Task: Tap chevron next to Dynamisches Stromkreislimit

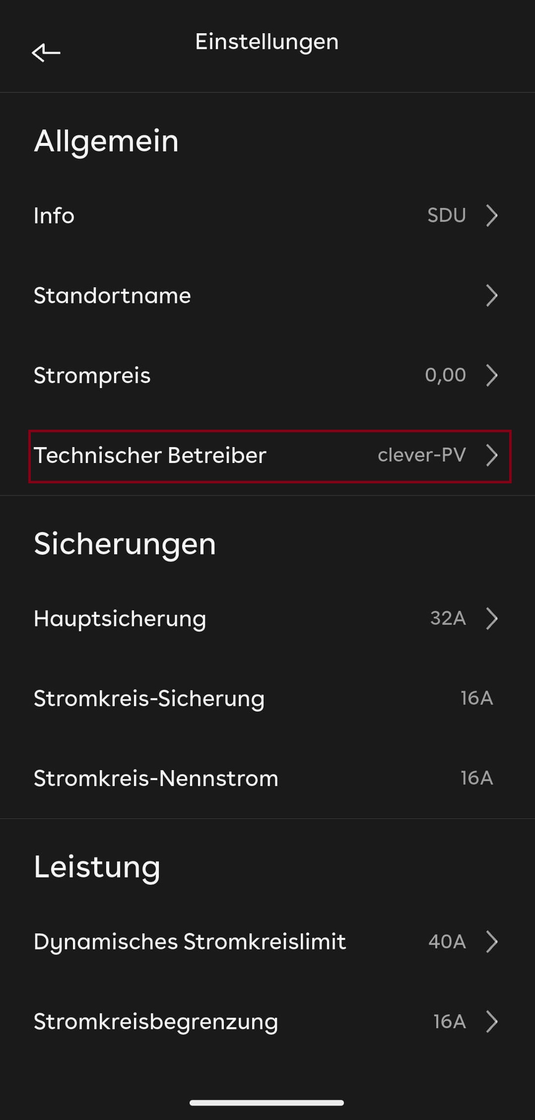Action: pyautogui.click(x=491, y=942)
